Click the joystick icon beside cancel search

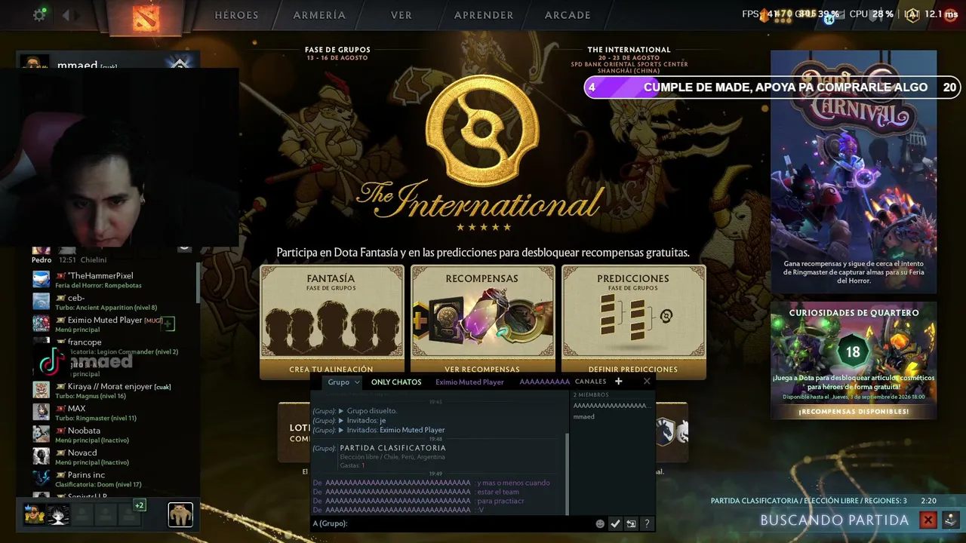click(x=951, y=520)
